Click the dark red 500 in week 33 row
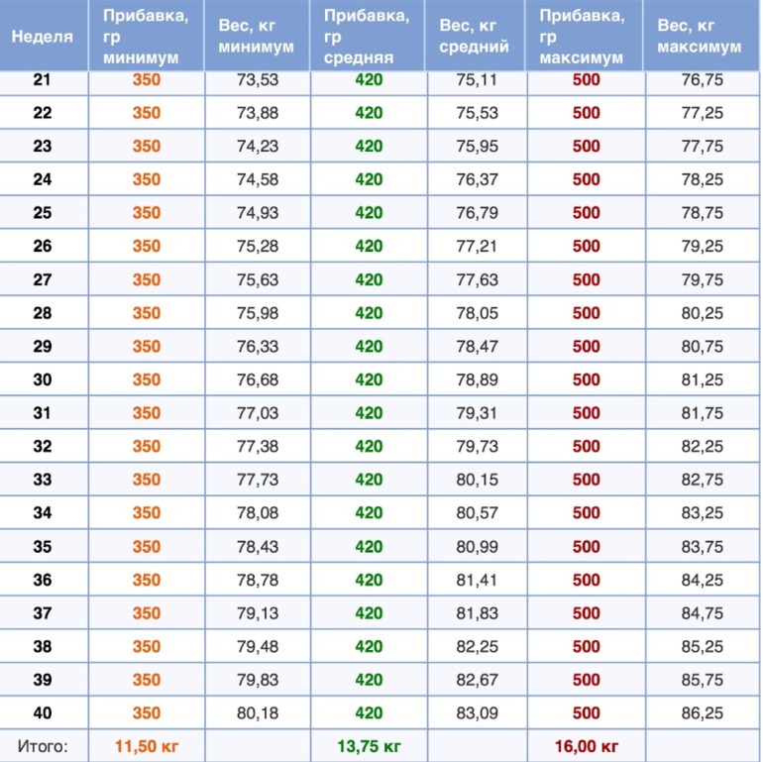763x762 pixels. coord(586,480)
